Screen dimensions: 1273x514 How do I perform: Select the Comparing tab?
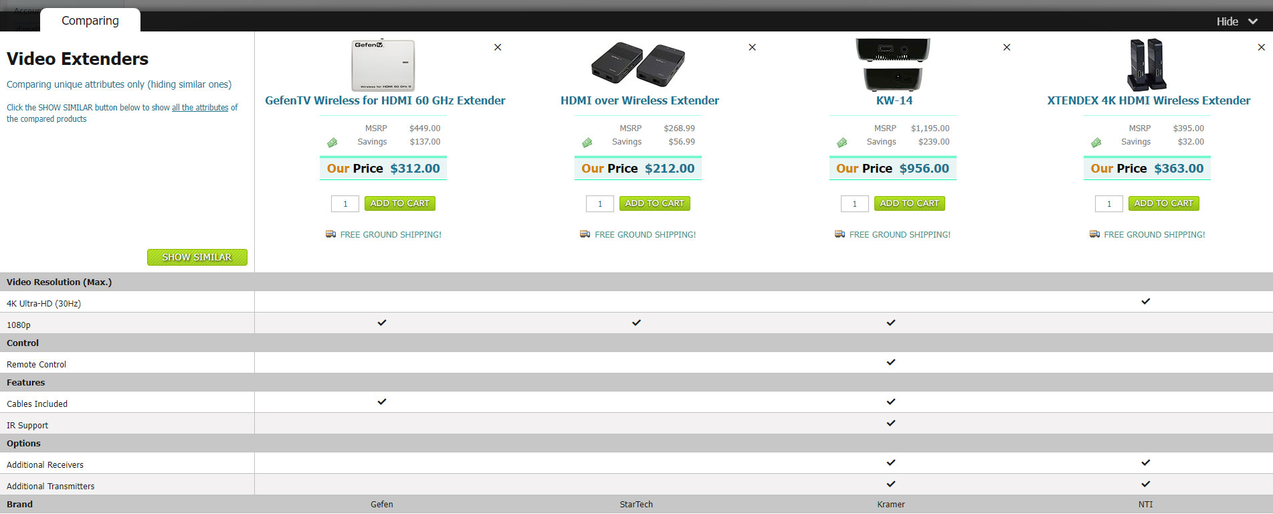pyautogui.click(x=90, y=21)
